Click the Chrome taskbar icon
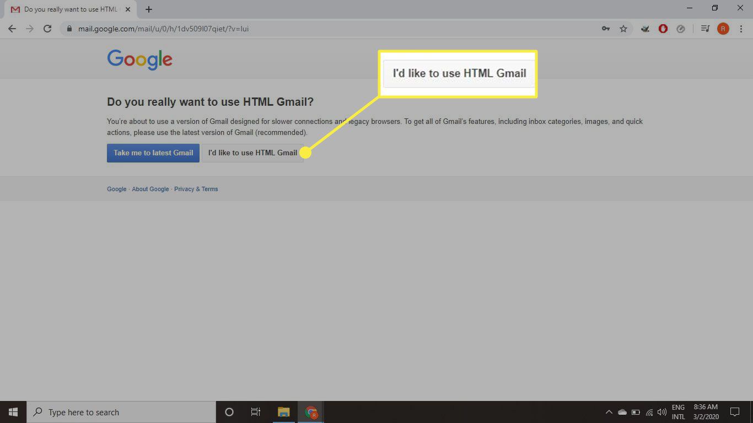 [x=311, y=412]
